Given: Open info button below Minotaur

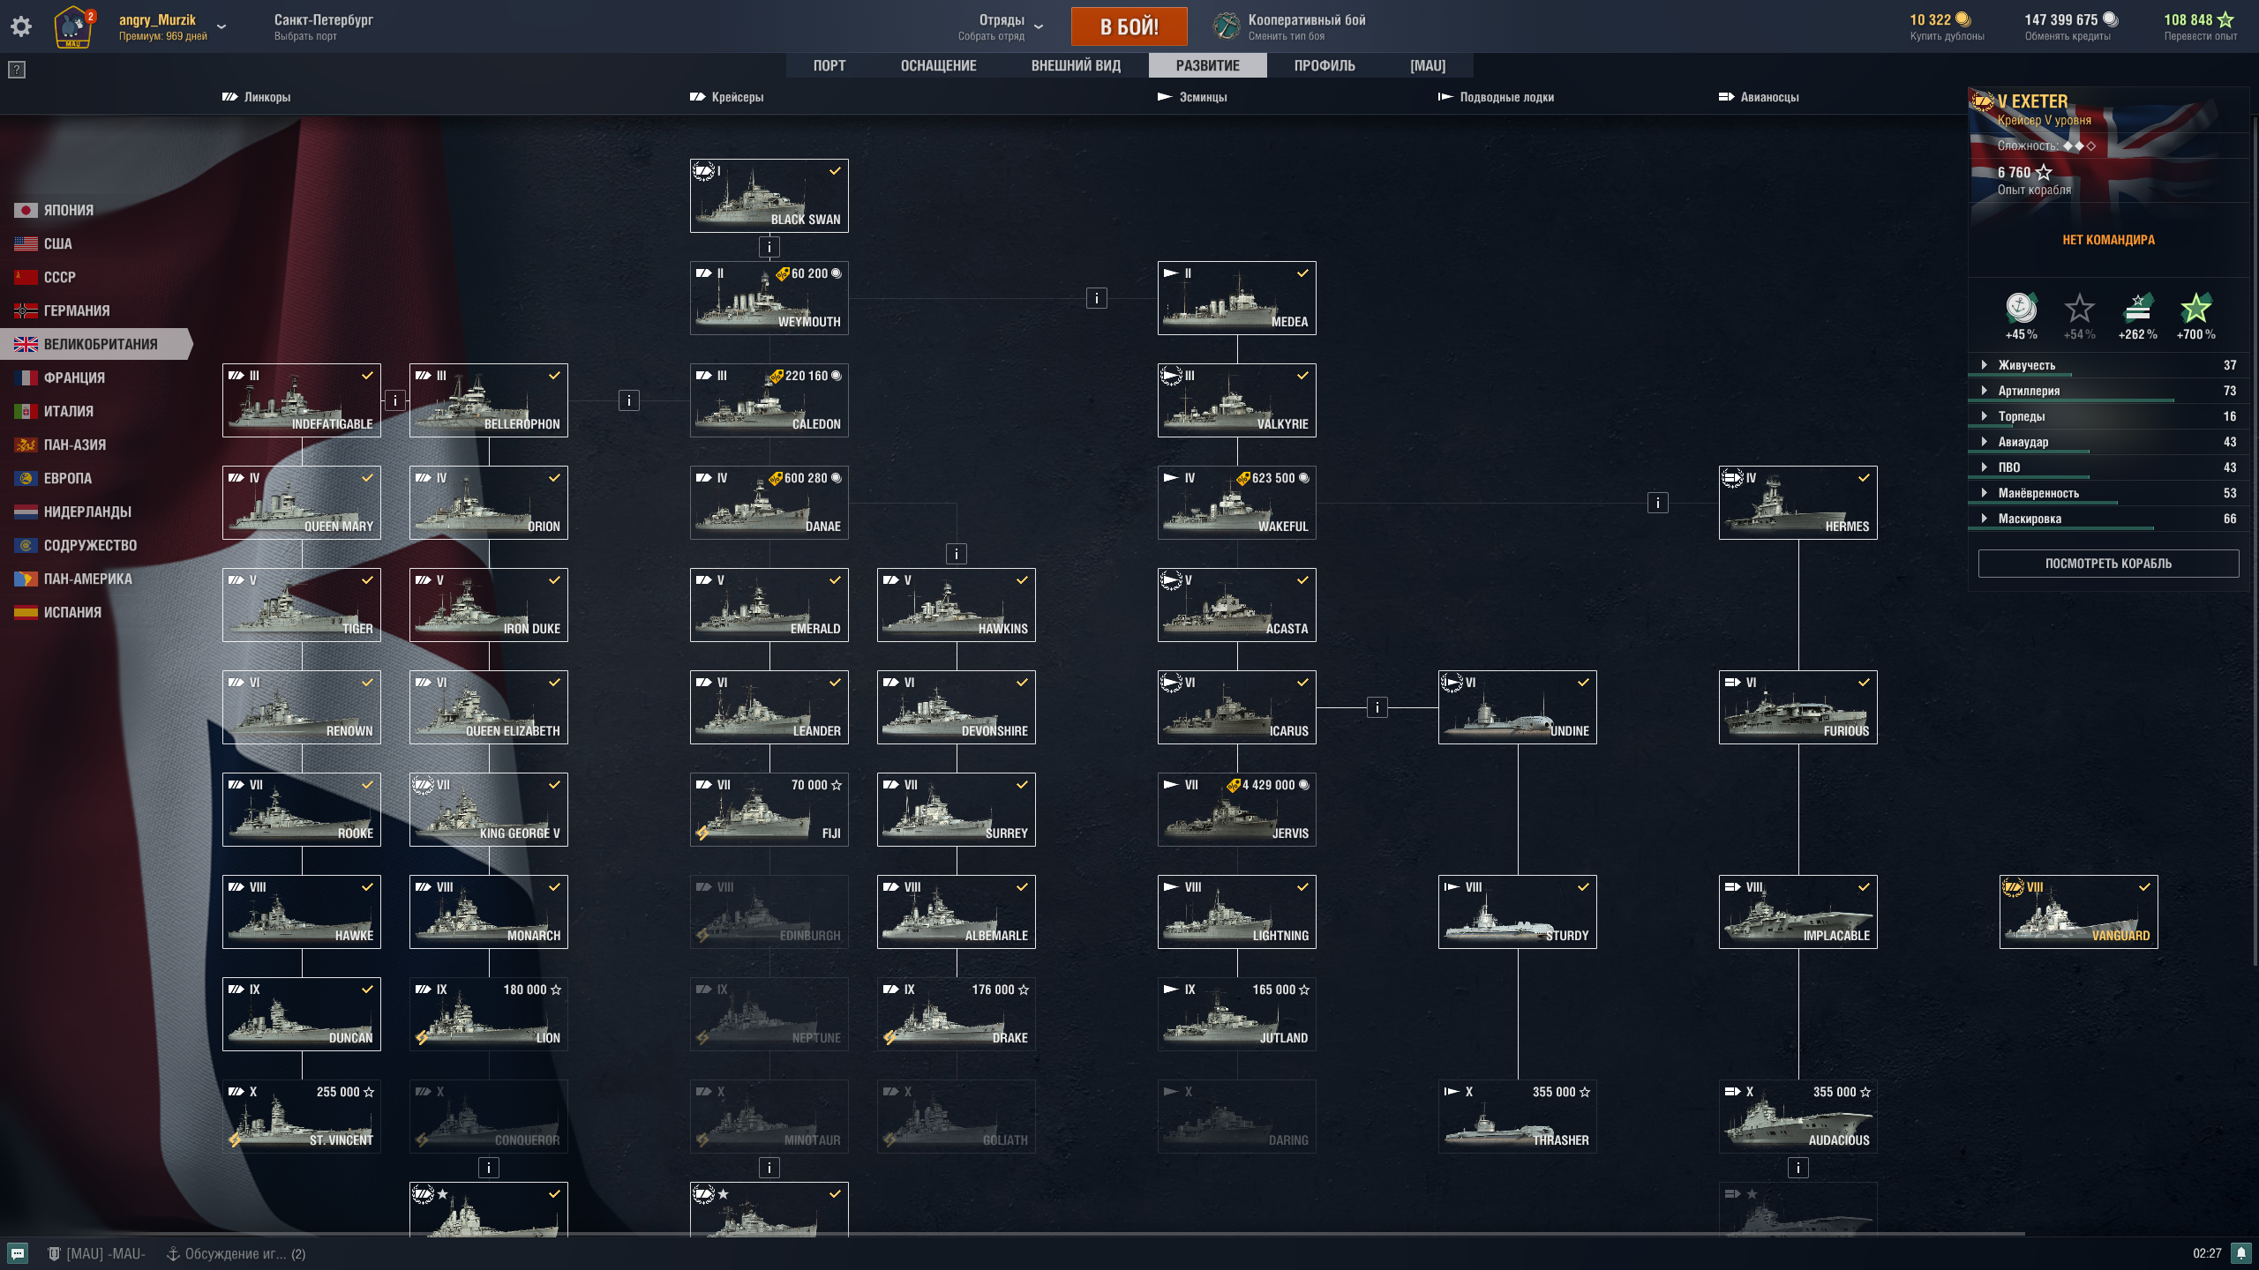Looking at the screenshot, I should tap(769, 1168).
